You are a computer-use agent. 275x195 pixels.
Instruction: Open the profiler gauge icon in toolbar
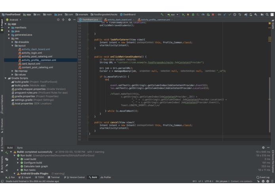203,15
